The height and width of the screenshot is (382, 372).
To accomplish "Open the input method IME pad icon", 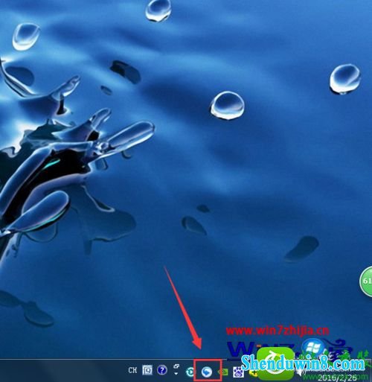I will pos(147,370).
